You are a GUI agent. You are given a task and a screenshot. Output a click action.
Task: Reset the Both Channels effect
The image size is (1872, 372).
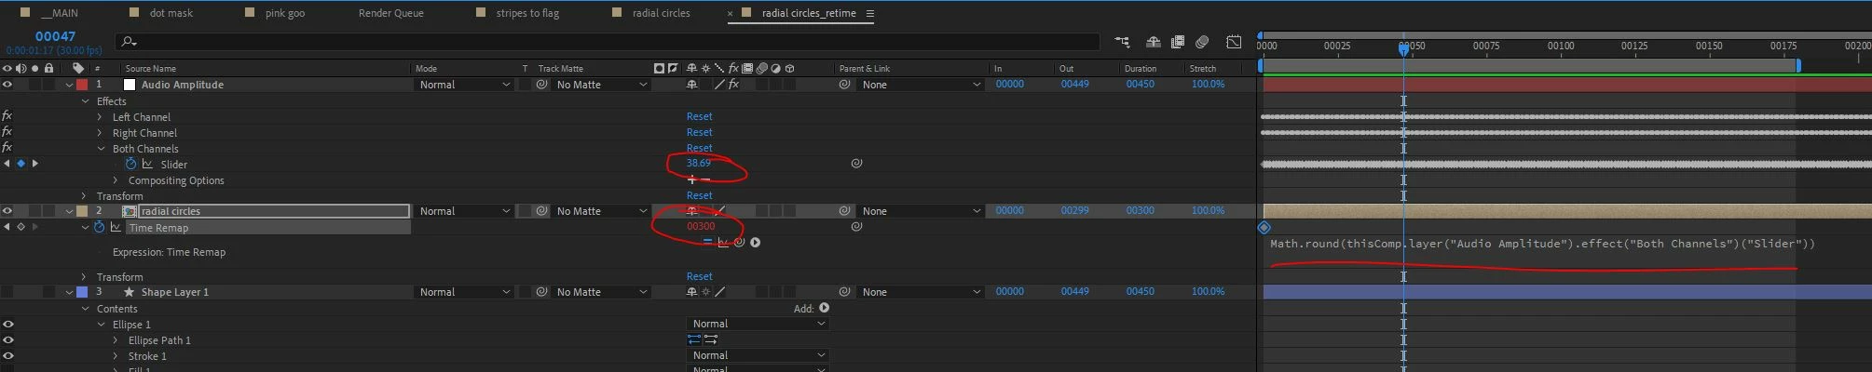699,148
